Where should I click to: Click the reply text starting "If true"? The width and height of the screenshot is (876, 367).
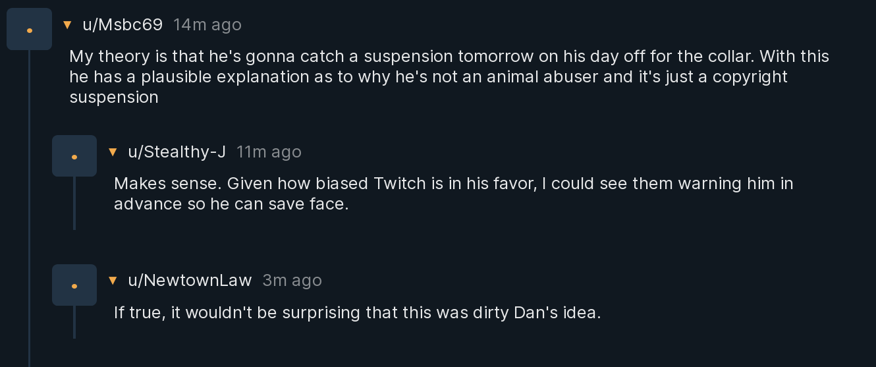[357, 312]
